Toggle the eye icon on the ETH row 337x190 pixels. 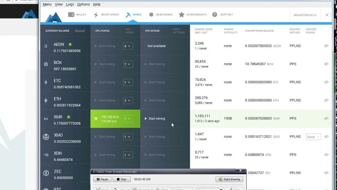[x=326, y=101]
